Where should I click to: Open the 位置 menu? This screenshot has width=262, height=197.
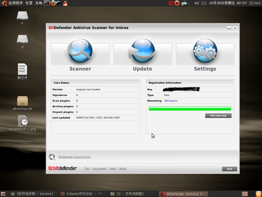coord(29,3)
